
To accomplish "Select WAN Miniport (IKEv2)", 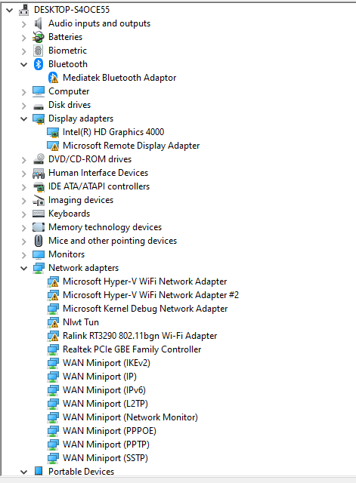I will [x=106, y=363].
